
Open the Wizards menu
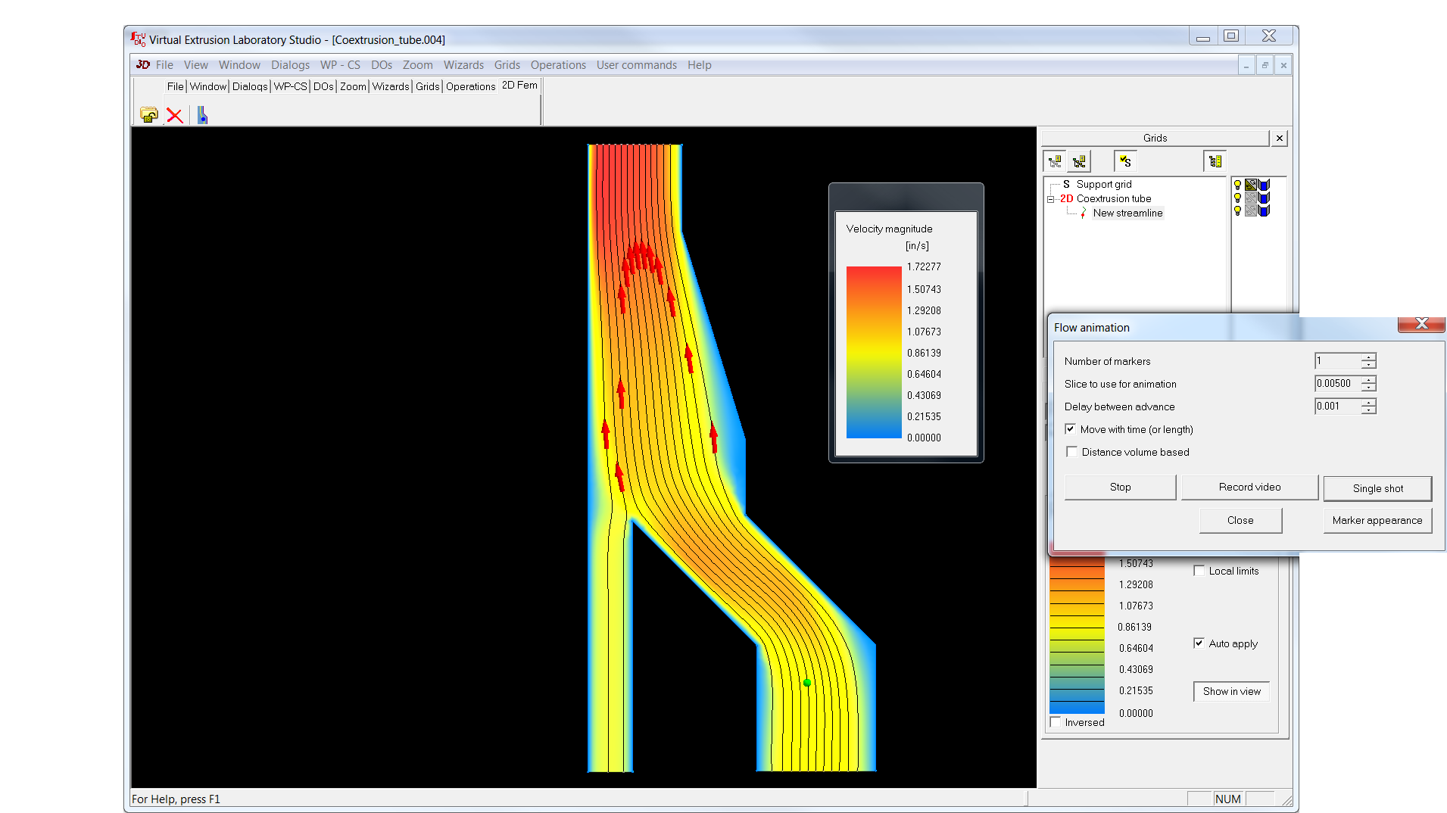coord(463,65)
